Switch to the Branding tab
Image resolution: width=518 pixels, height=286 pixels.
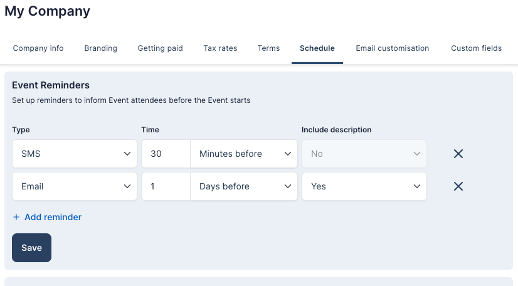pos(100,48)
